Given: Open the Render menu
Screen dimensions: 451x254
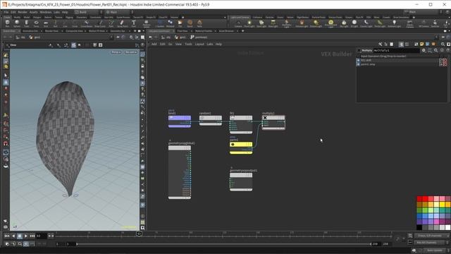Looking at the screenshot, I should pos(23,12).
